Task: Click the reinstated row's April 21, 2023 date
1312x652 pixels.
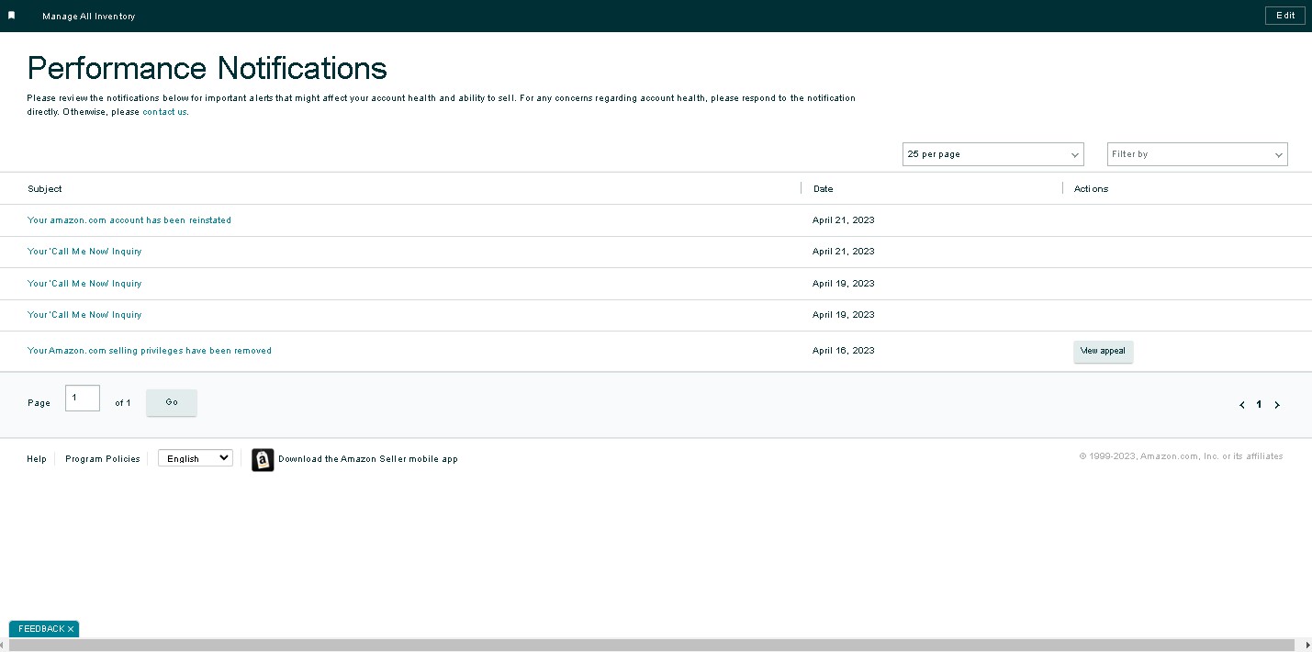Action: [x=844, y=220]
